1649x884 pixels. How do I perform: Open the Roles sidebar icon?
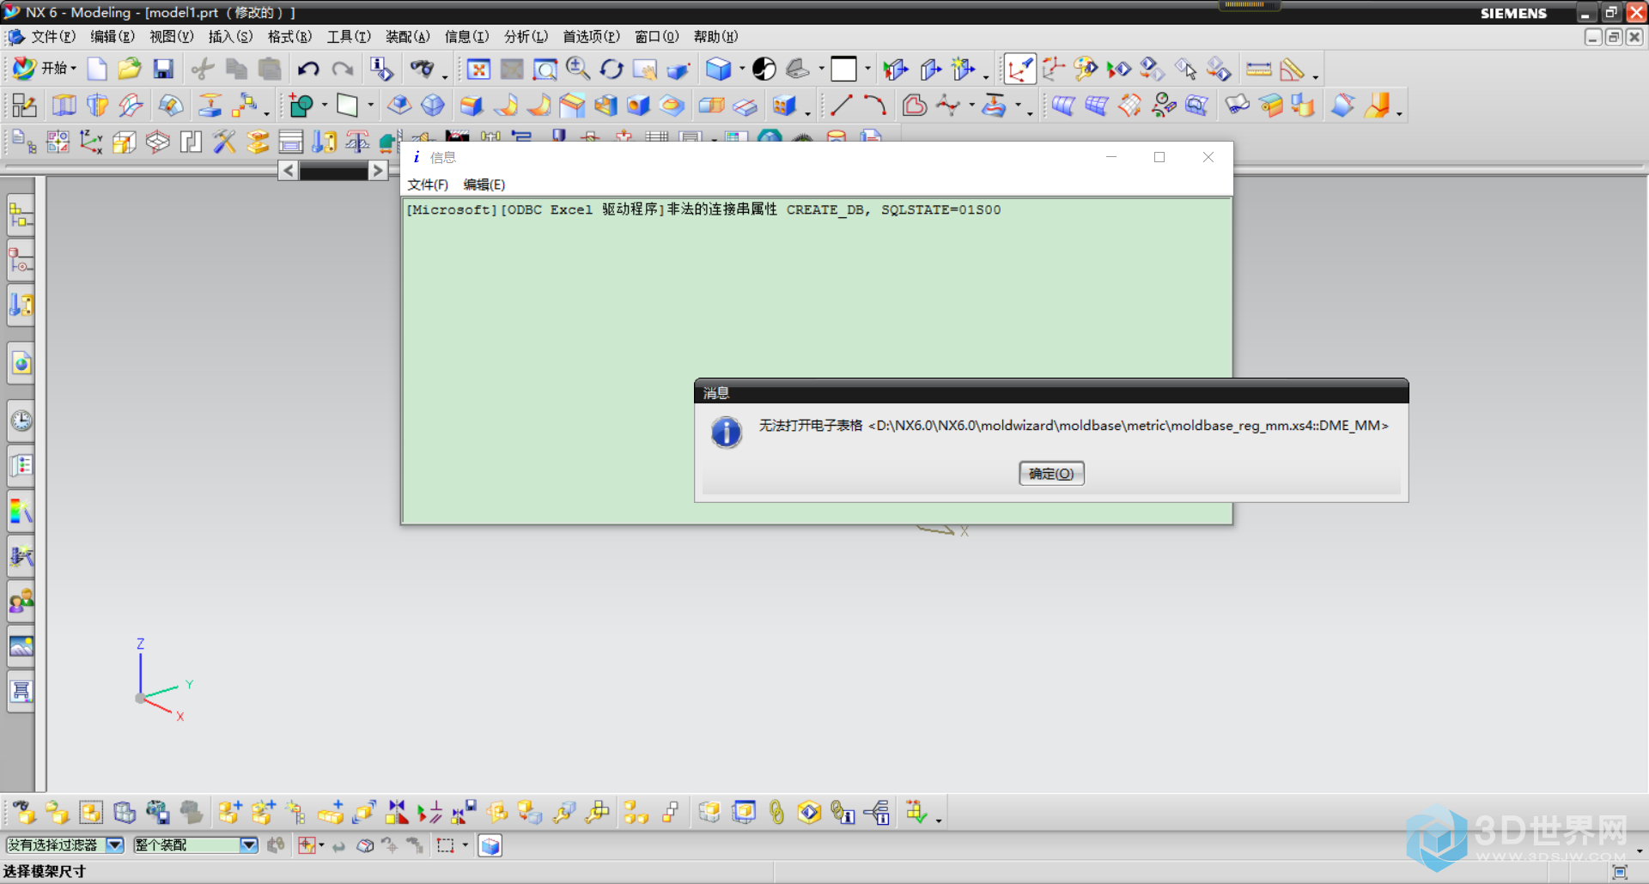click(21, 601)
